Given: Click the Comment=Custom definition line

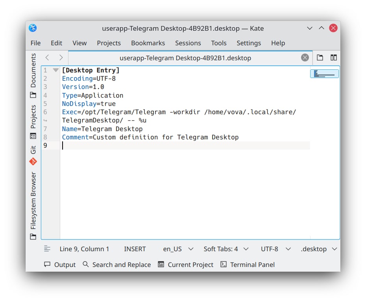Looking at the screenshot, I should coord(150,137).
